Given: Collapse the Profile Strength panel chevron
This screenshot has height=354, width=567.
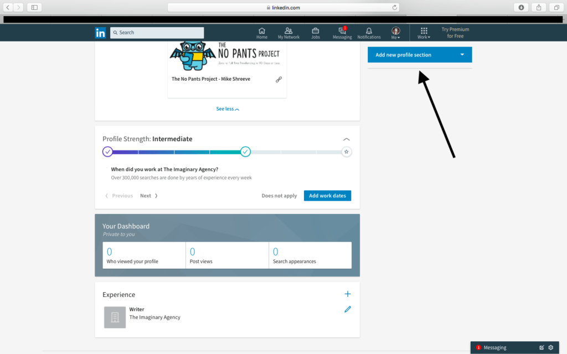Looking at the screenshot, I should (347, 139).
